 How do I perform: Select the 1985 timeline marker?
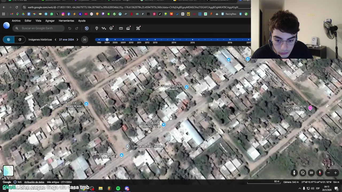pos(99,40)
